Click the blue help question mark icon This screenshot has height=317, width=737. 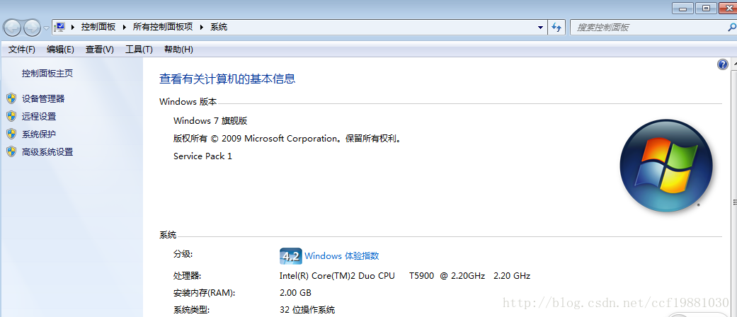point(722,65)
